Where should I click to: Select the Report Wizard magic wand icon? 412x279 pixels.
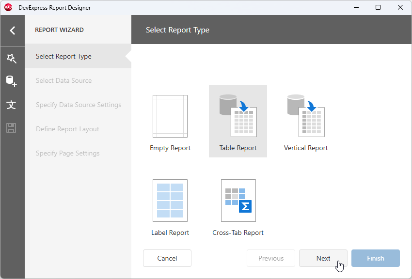click(x=12, y=58)
